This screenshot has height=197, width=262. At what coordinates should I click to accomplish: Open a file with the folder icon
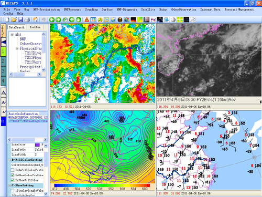coord(14,19)
